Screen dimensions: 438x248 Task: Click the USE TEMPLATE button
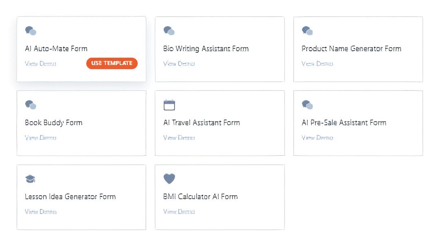(112, 63)
